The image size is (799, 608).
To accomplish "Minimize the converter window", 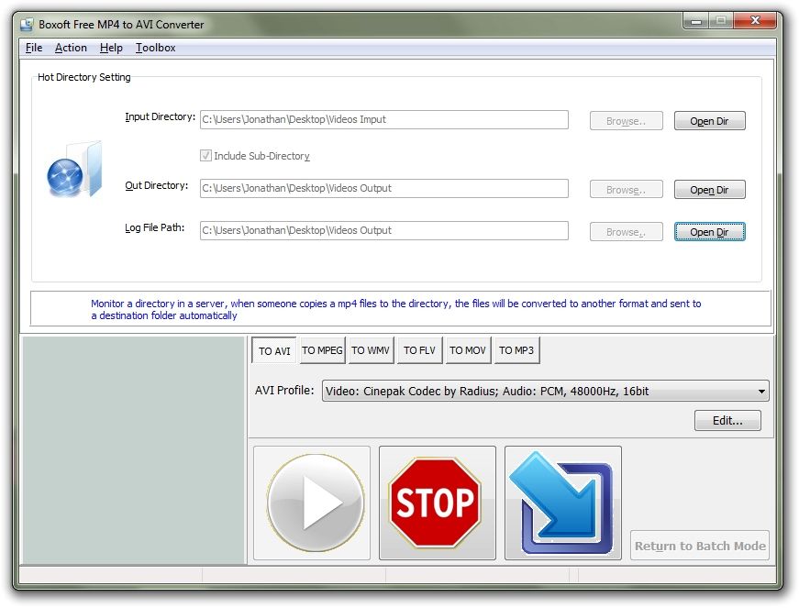I will [696, 21].
